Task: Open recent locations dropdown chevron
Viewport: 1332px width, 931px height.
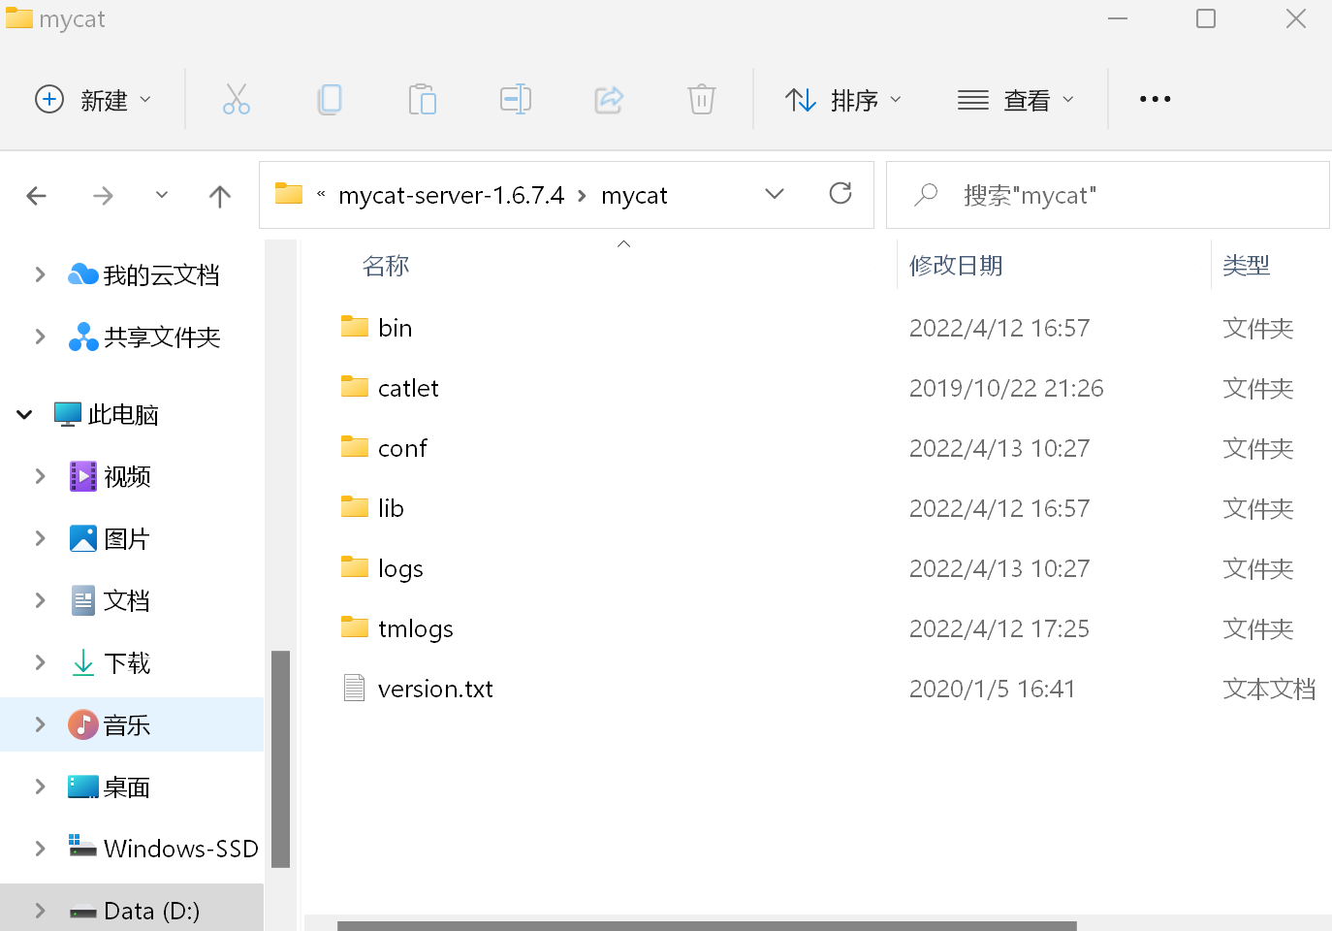Action: click(x=162, y=195)
